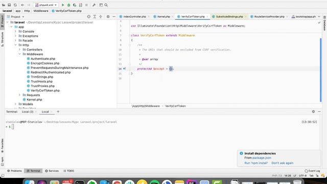Open the Problems tool window

coord(14,171)
